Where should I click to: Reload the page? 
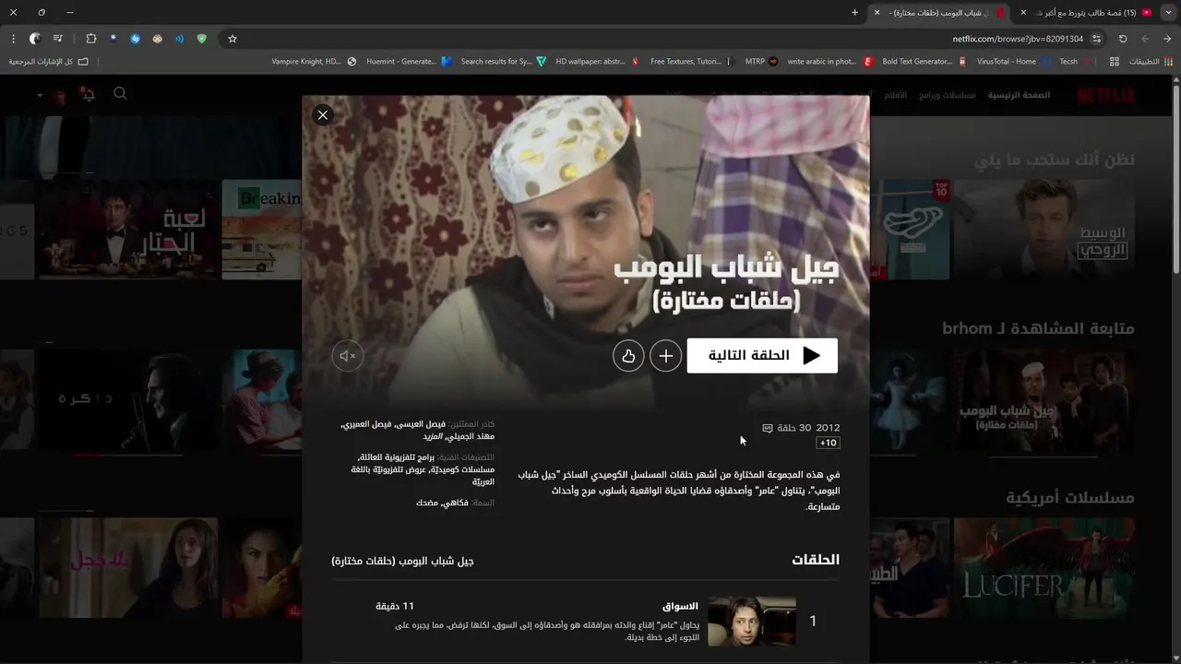tap(1123, 39)
